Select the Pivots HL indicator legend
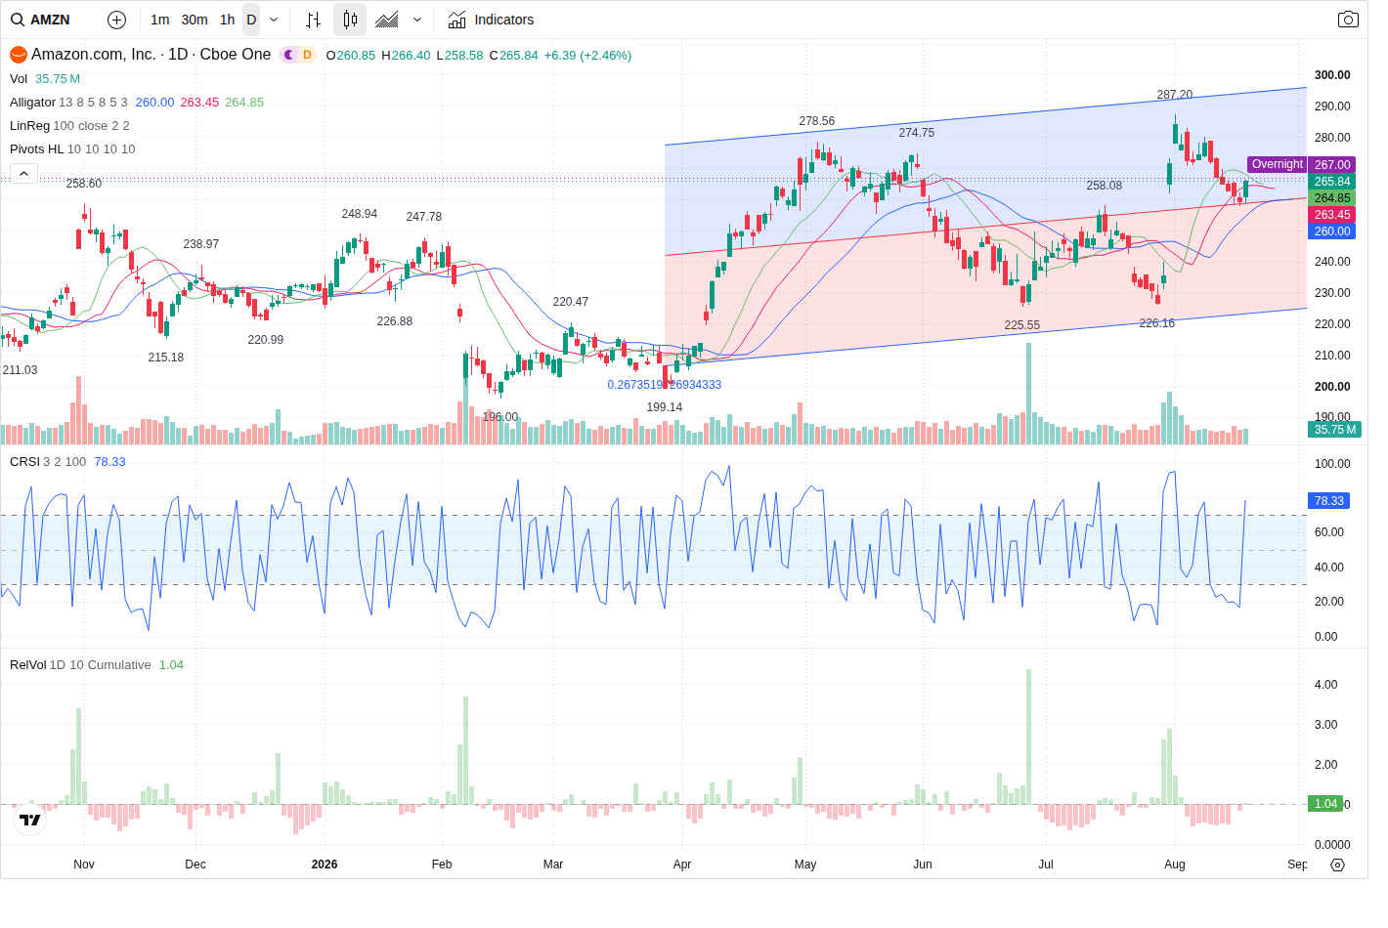 click(36, 149)
